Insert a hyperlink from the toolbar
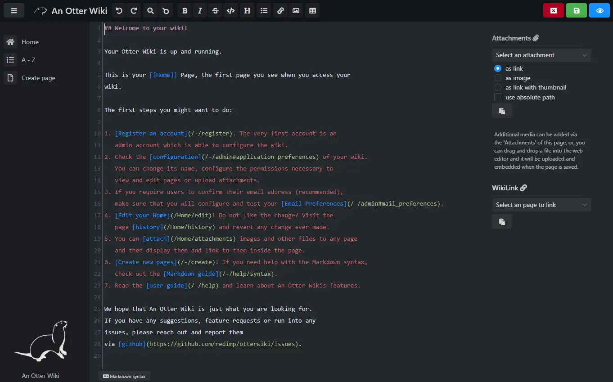Viewport: 613px width, 382px height. [280, 10]
